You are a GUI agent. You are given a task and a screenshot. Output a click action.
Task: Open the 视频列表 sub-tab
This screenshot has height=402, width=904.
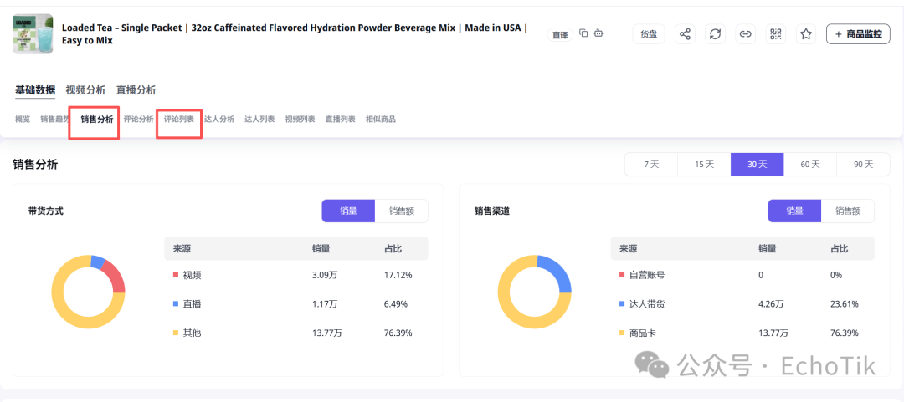300,120
